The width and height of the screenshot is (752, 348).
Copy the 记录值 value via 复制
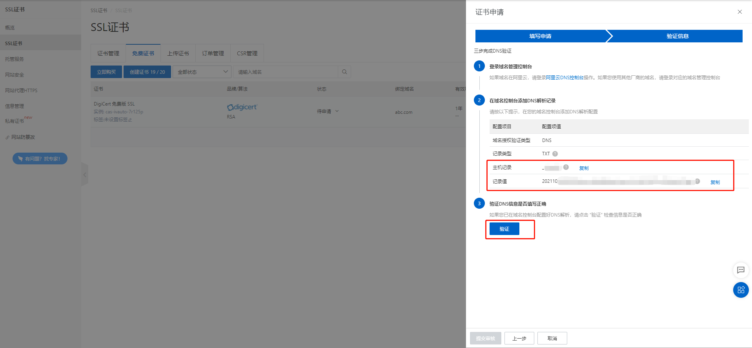715,182
